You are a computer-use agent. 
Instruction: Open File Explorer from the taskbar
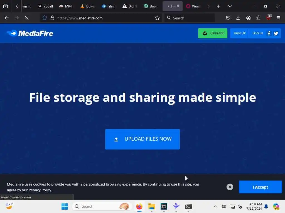tap(152, 206)
